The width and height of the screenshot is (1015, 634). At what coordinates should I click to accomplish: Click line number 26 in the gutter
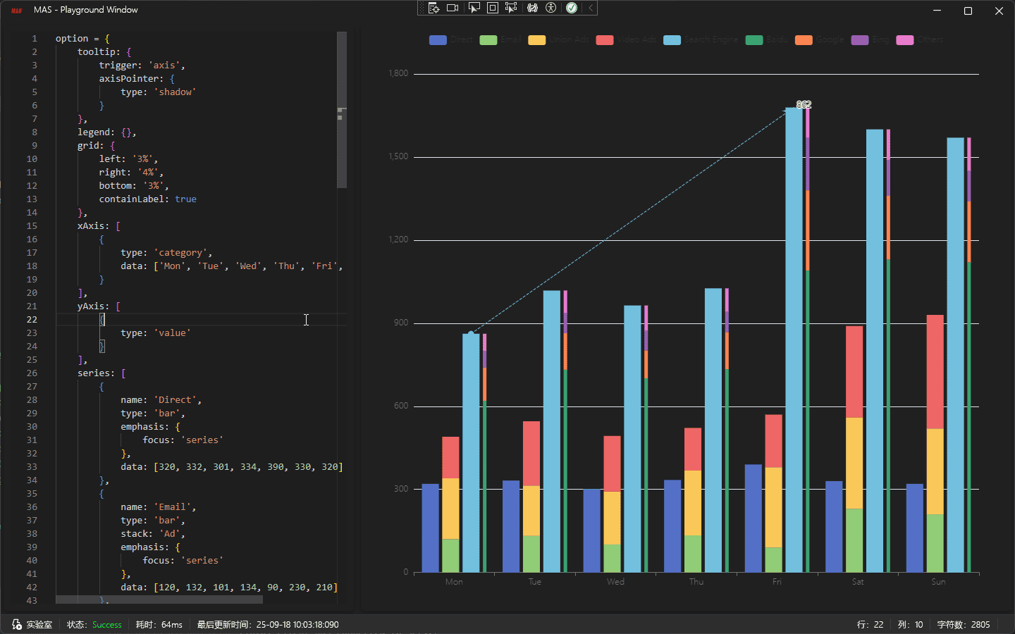point(32,373)
